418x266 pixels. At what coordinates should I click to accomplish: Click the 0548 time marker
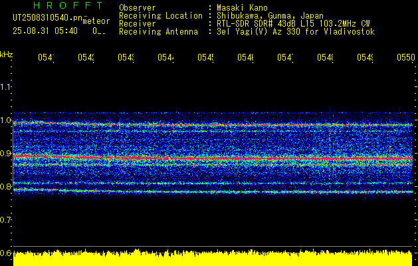[325, 57]
